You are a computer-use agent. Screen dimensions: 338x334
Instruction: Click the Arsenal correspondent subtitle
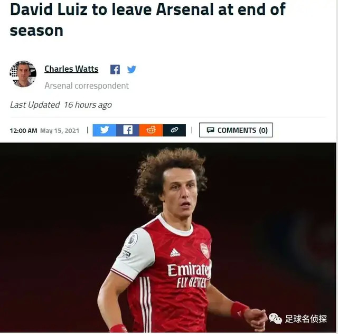(87, 86)
